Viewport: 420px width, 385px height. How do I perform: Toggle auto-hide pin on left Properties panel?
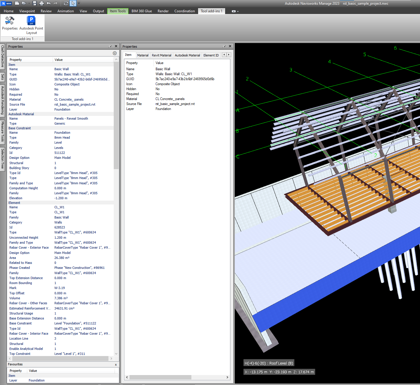click(110, 46)
